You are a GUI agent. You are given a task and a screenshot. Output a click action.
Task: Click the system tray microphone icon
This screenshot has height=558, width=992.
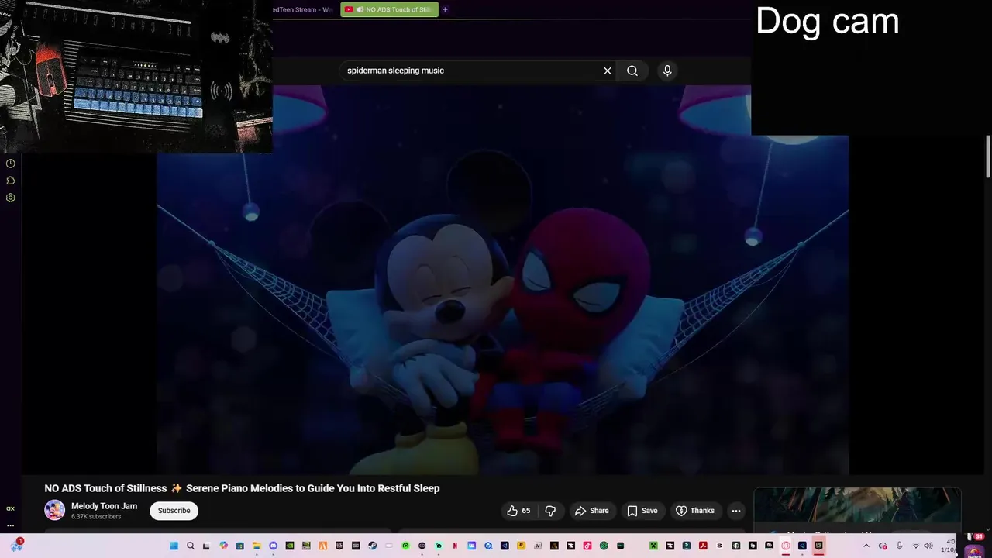click(x=900, y=546)
